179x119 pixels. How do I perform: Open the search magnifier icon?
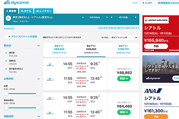pyautogui.click(x=8, y=18)
